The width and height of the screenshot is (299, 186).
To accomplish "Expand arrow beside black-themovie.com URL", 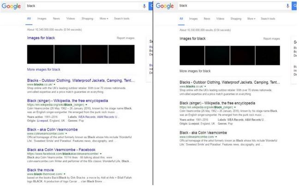I will [65, 174].
